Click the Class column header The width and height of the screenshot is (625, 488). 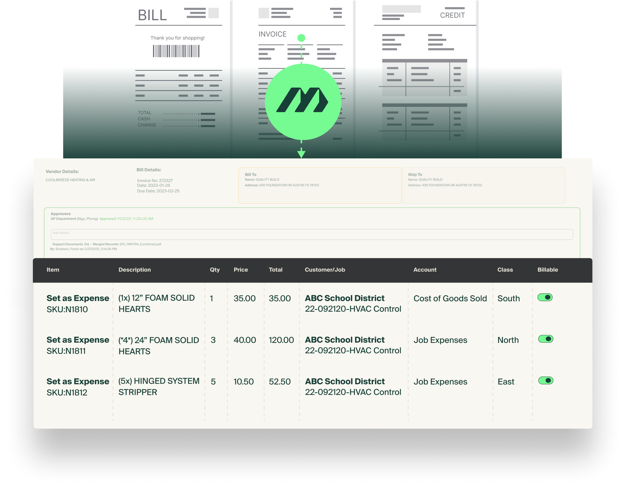505,270
